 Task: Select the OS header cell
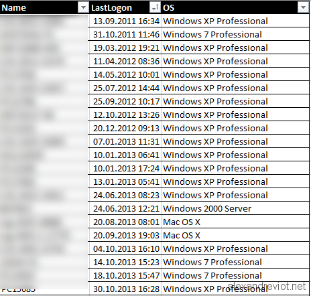click(235, 7)
